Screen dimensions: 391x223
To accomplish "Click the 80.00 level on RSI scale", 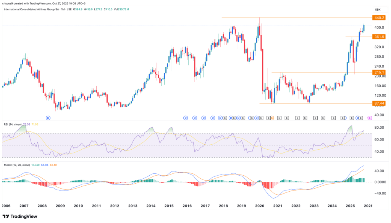I will pyautogui.click(x=379, y=127).
